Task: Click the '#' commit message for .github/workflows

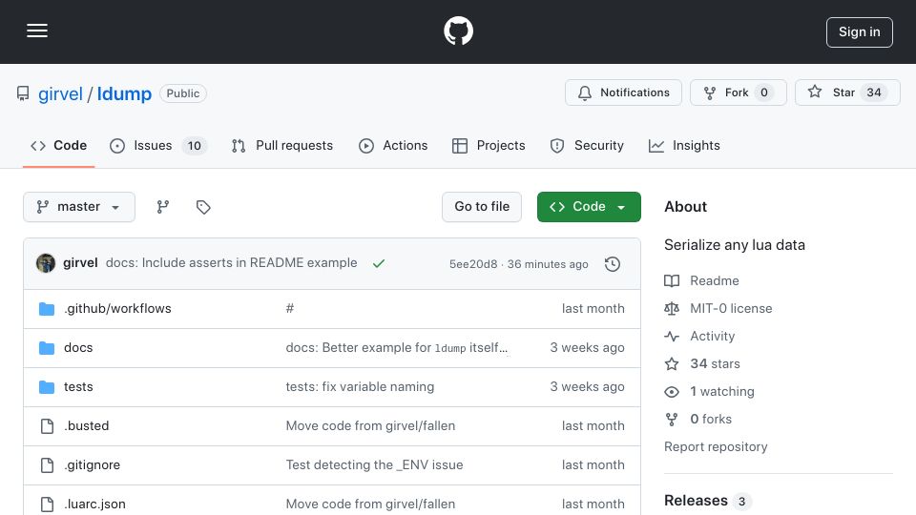Action: pyautogui.click(x=290, y=308)
